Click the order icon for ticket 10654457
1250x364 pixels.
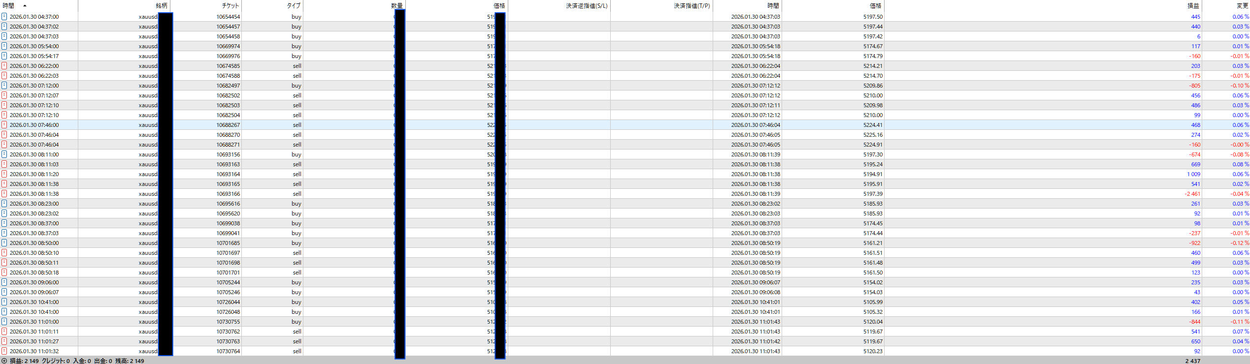[x=4, y=27]
